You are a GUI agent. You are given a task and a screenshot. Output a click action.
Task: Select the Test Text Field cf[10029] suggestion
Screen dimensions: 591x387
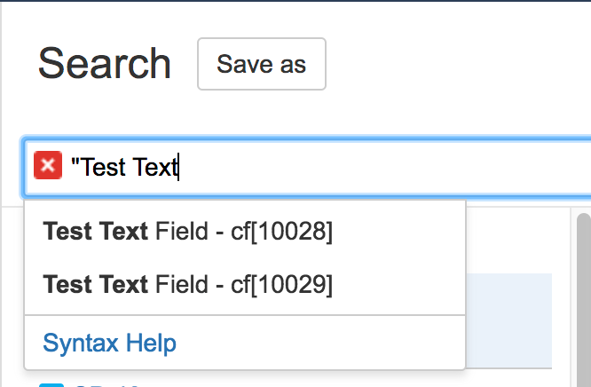(x=187, y=284)
